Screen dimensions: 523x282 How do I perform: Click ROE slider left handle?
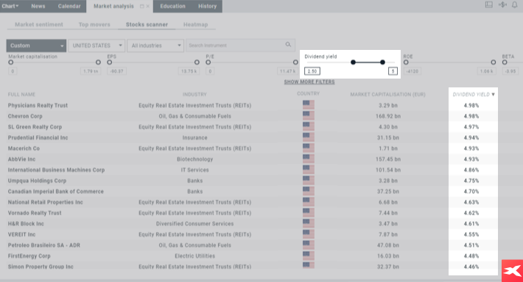click(406, 62)
